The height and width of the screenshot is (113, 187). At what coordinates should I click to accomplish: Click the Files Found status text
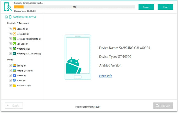click(88, 107)
